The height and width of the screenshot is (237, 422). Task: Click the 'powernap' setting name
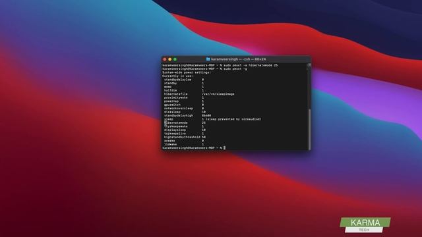point(171,101)
